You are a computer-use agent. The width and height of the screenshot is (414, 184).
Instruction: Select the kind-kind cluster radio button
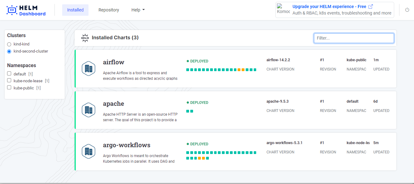pyautogui.click(x=9, y=44)
